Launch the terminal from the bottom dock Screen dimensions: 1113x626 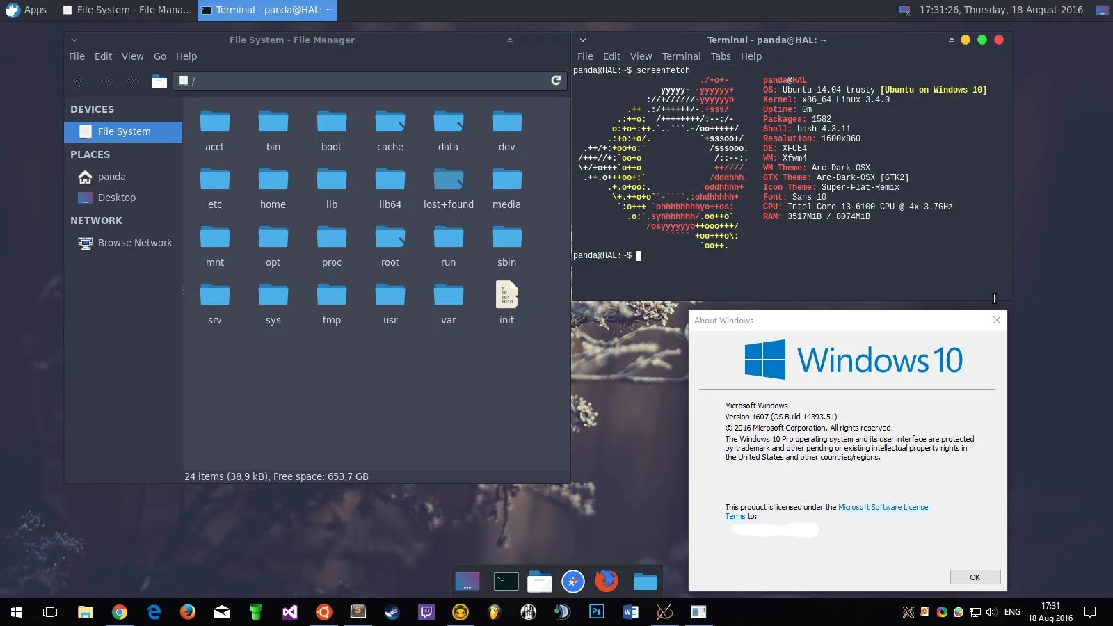(x=506, y=581)
